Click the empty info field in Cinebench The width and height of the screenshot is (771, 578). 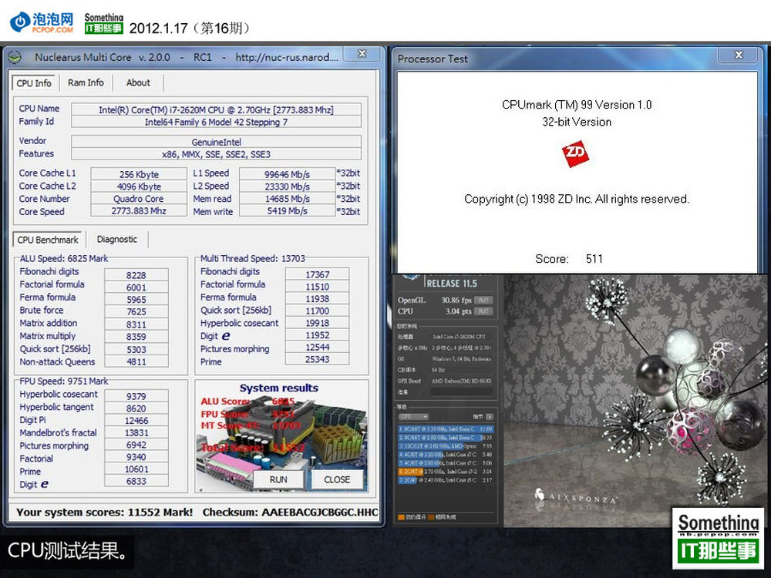point(461,392)
